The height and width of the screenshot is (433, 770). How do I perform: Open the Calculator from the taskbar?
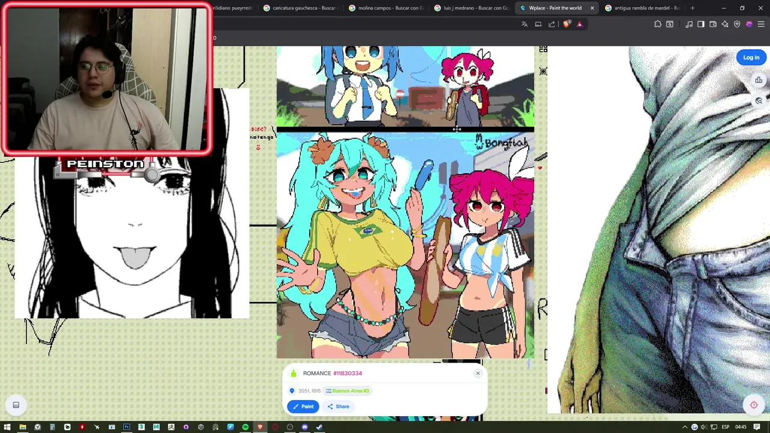(52, 427)
